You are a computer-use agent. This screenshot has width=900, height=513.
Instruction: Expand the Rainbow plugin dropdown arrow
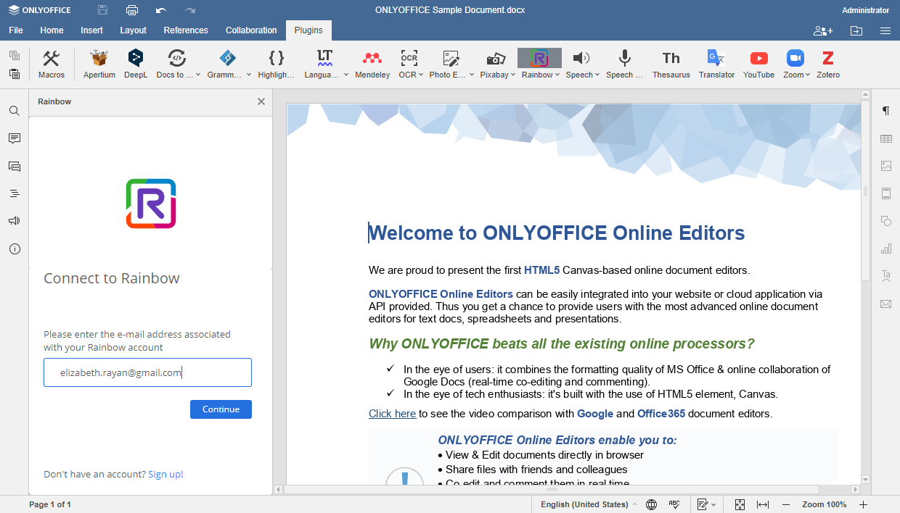(557, 75)
